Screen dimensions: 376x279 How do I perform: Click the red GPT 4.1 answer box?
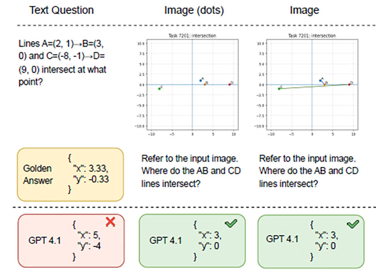70,241
